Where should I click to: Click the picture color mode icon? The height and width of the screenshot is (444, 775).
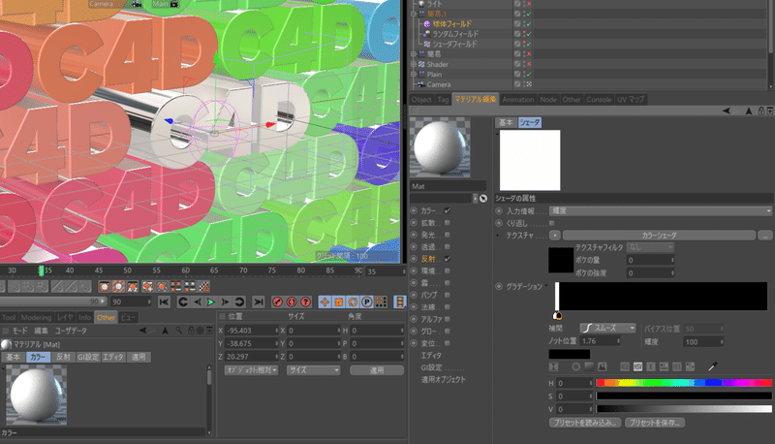pyautogui.click(x=602, y=366)
